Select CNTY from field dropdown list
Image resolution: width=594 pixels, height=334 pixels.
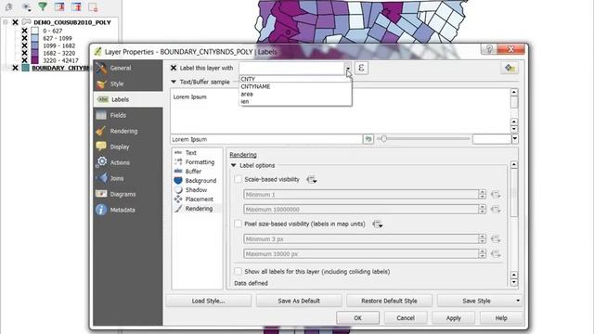(x=295, y=79)
